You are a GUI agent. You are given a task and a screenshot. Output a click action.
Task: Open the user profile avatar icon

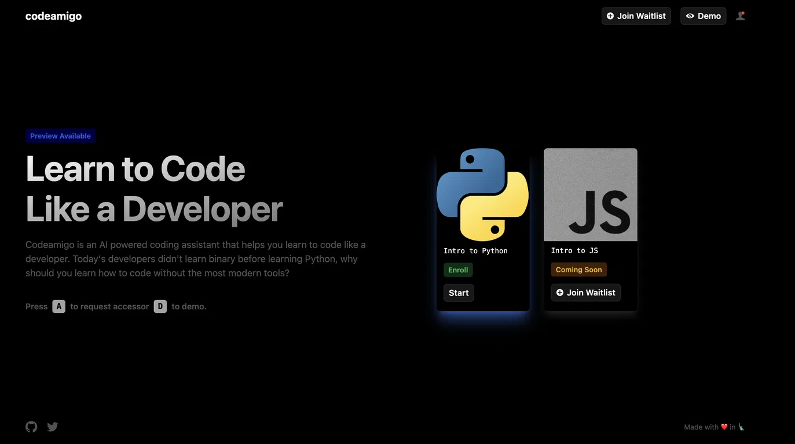coord(740,16)
